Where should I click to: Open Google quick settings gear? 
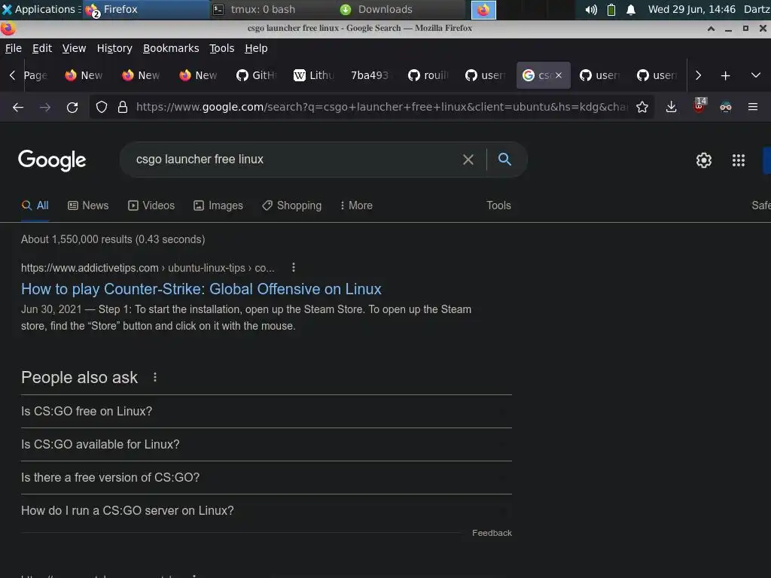pyautogui.click(x=704, y=160)
